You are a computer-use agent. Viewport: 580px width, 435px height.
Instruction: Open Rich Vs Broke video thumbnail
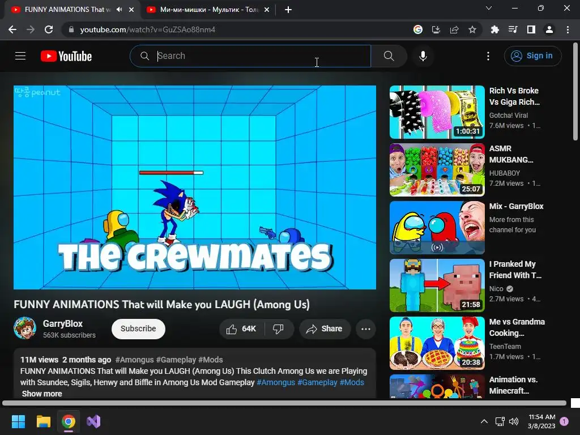[x=437, y=112]
